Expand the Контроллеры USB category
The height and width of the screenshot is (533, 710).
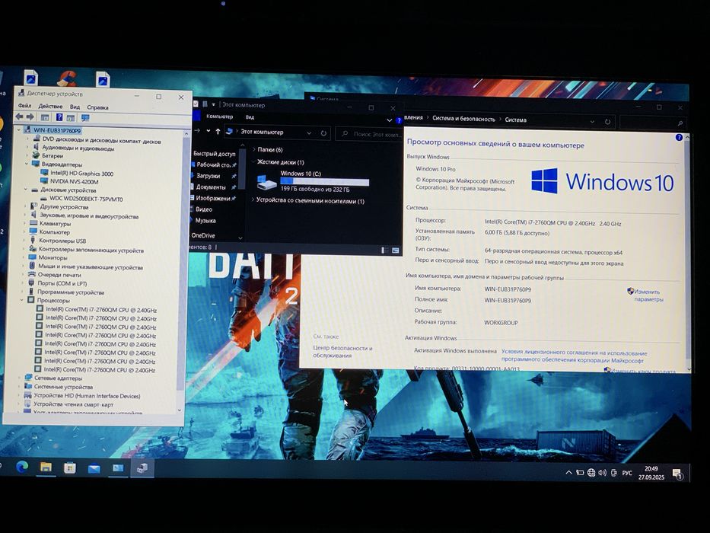pyautogui.click(x=24, y=240)
